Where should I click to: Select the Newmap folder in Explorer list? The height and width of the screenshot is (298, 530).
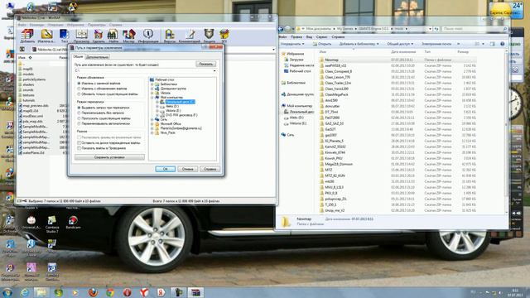(x=397, y=60)
